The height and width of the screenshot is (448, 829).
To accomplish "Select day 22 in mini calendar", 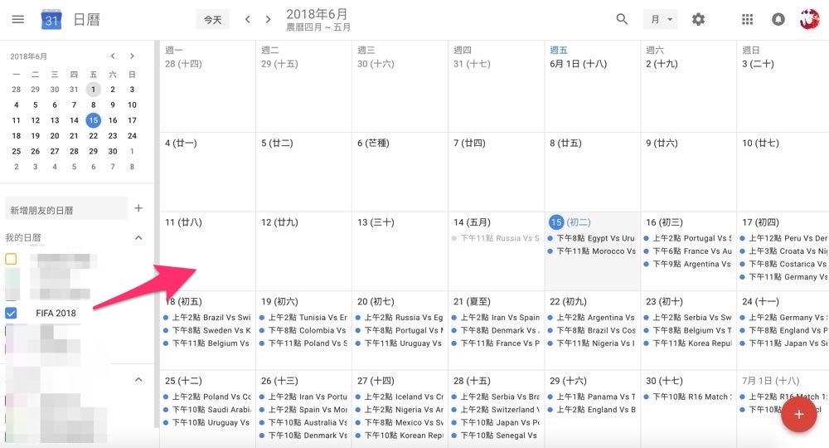I will click(x=93, y=135).
